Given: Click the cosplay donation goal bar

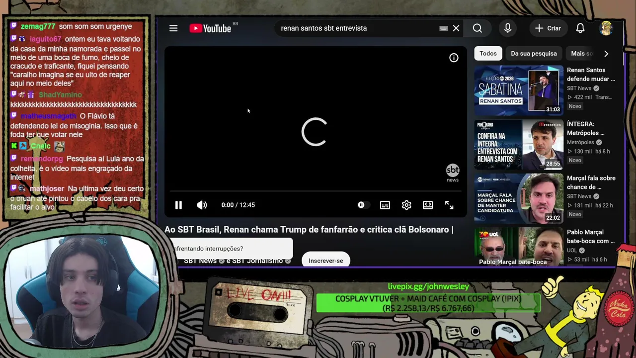Looking at the screenshot, I should pos(428,303).
